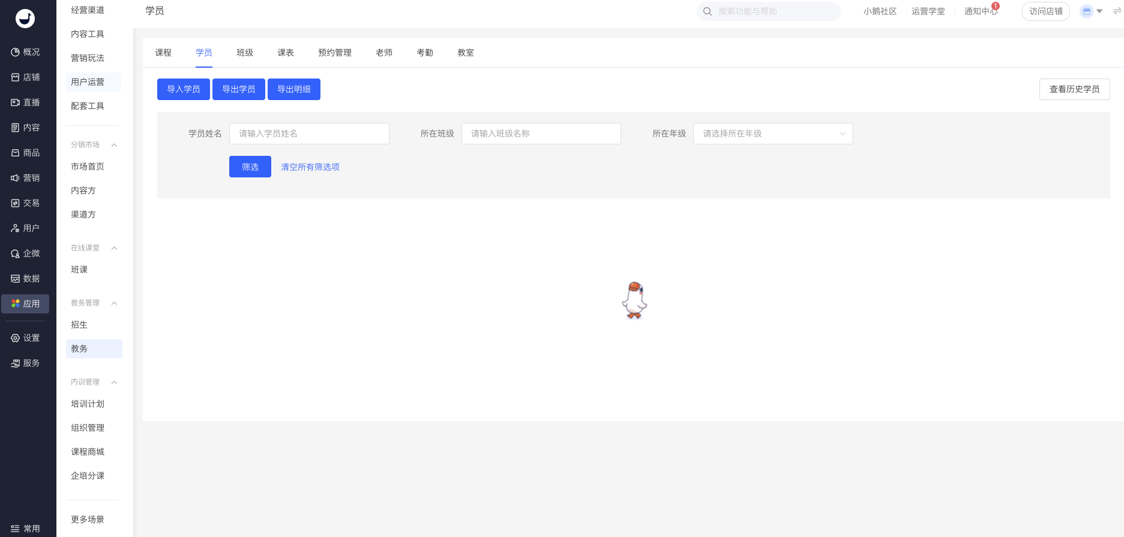Screen dimensions: 1124x537
Task: Click the Settings (设置) gear icon
Action: (x=16, y=338)
